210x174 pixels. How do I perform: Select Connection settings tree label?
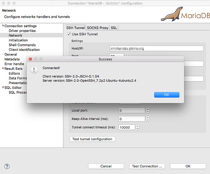pyautogui.click(x=20, y=26)
